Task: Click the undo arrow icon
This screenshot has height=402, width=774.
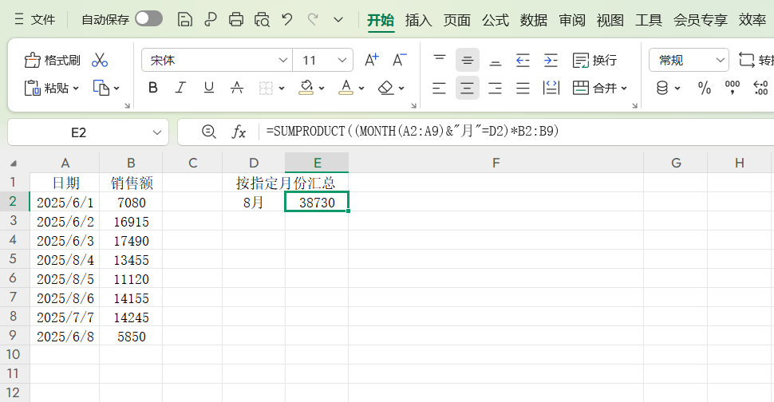Action: tap(287, 20)
